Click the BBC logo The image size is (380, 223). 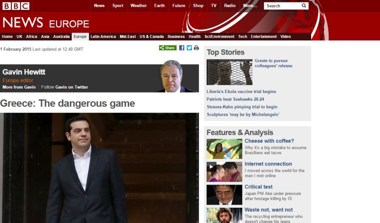tap(16, 6)
